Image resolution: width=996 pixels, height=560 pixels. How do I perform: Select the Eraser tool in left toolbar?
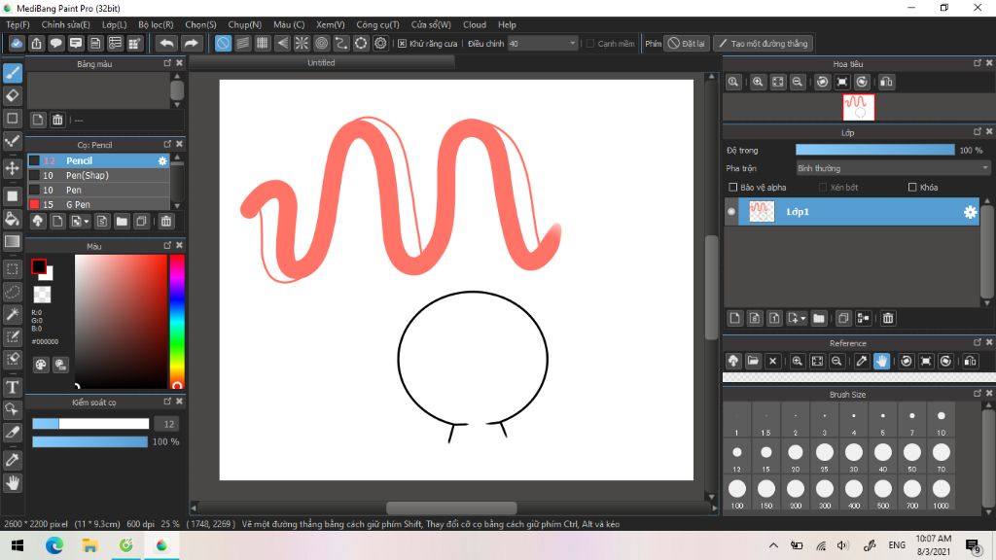(x=13, y=95)
